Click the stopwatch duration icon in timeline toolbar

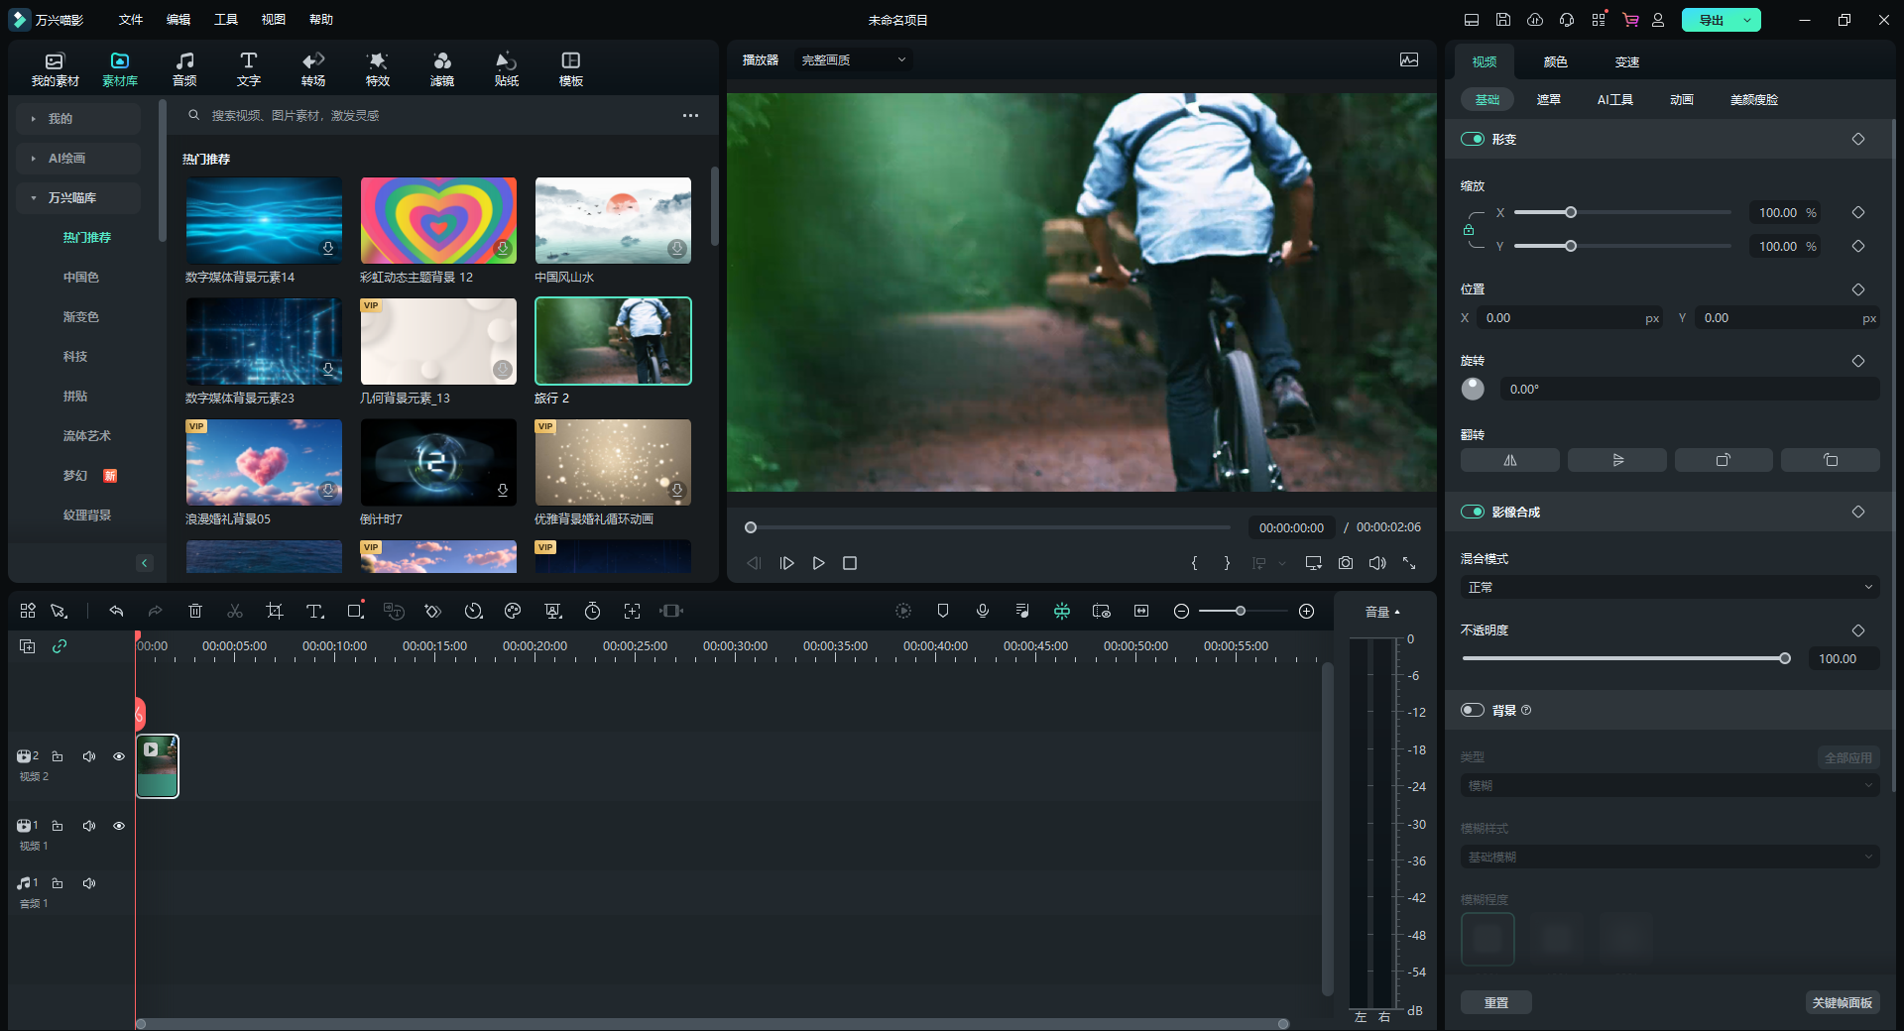[592, 611]
